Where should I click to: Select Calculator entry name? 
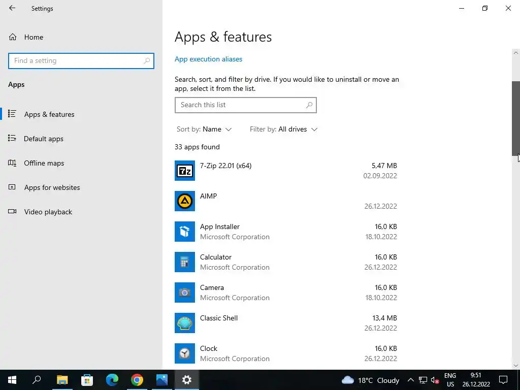(215, 257)
